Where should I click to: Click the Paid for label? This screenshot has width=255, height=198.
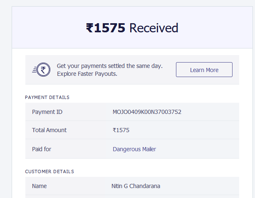pos(42,149)
